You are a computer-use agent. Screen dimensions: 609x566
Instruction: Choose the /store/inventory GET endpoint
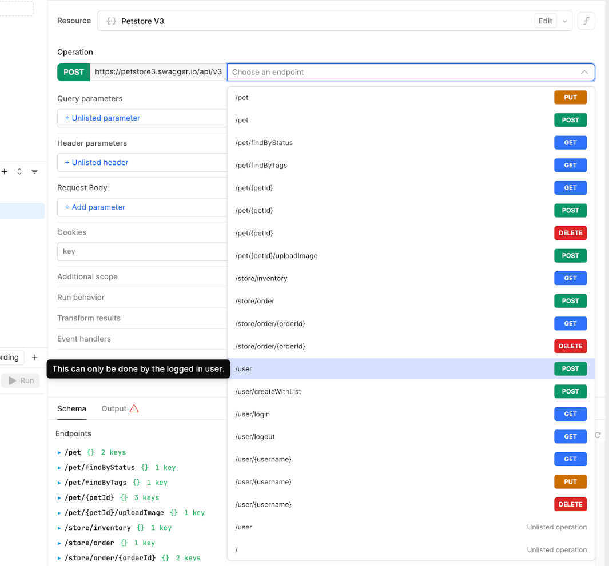click(x=411, y=278)
